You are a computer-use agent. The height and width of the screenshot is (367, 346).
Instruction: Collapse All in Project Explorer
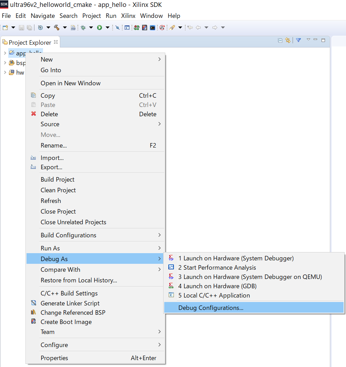pos(280,40)
